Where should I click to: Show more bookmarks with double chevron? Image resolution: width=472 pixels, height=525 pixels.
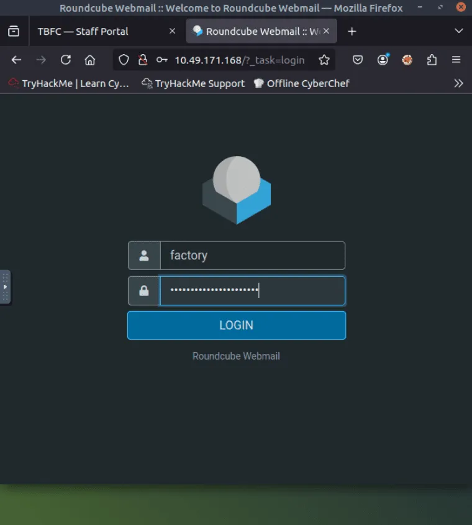[458, 83]
